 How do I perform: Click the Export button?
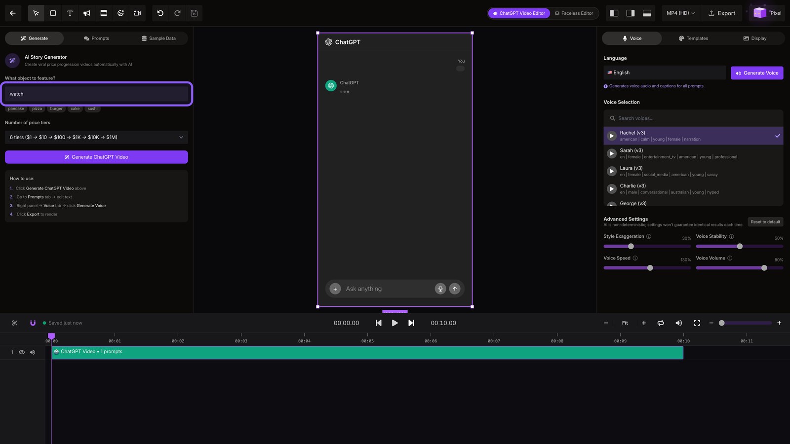(x=722, y=13)
